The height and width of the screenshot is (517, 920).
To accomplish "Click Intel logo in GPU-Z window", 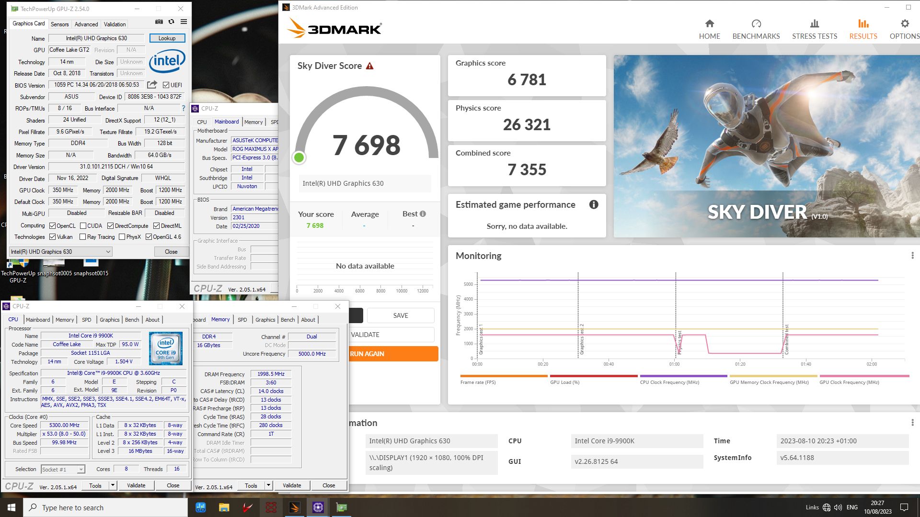I will [x=167, y=61].
